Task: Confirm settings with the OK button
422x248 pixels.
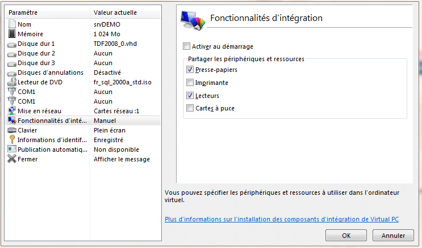Action: click(x=346, y=236)
